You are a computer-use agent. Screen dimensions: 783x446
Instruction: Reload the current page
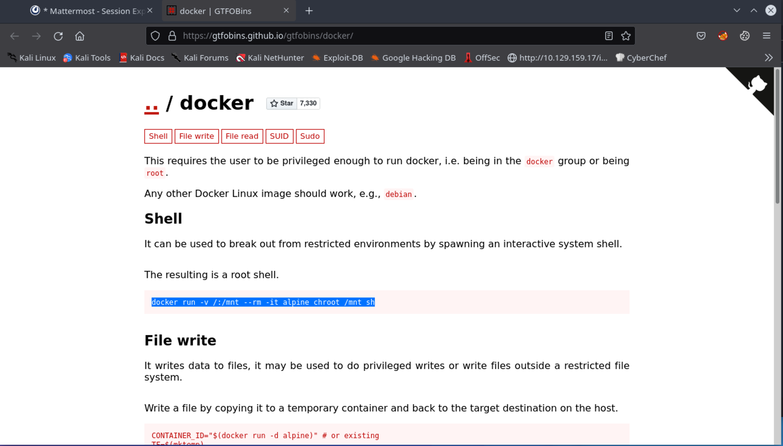point(58,36)
